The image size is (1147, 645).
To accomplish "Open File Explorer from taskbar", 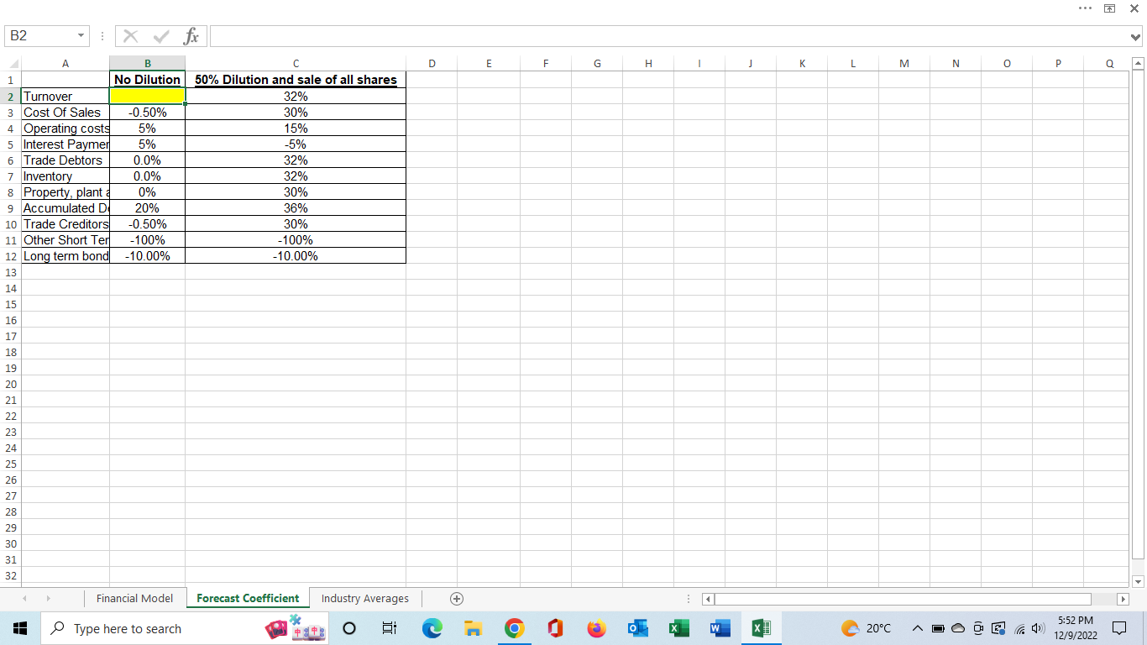I will (x=473, y=628).
